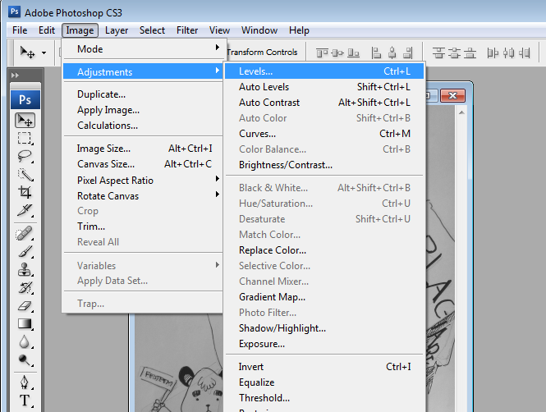Select the Clone Stamp tool
Viewport: 546px width, 412px height.
click(x=25, y=270)
